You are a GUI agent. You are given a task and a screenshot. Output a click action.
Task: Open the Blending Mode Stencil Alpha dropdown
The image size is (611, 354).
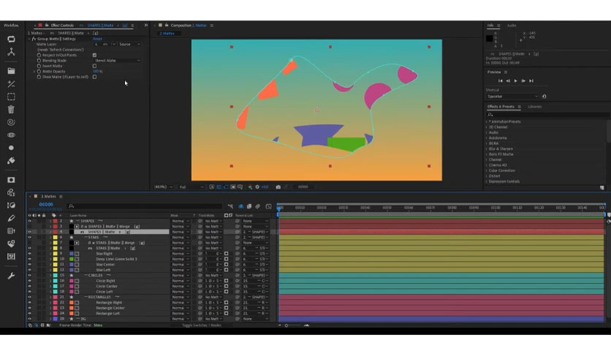pyautogui.click(x=117, y=61)
